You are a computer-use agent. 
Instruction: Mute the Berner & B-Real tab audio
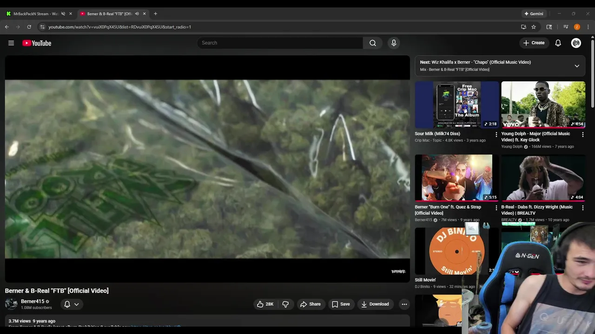(x=137, y=13)
